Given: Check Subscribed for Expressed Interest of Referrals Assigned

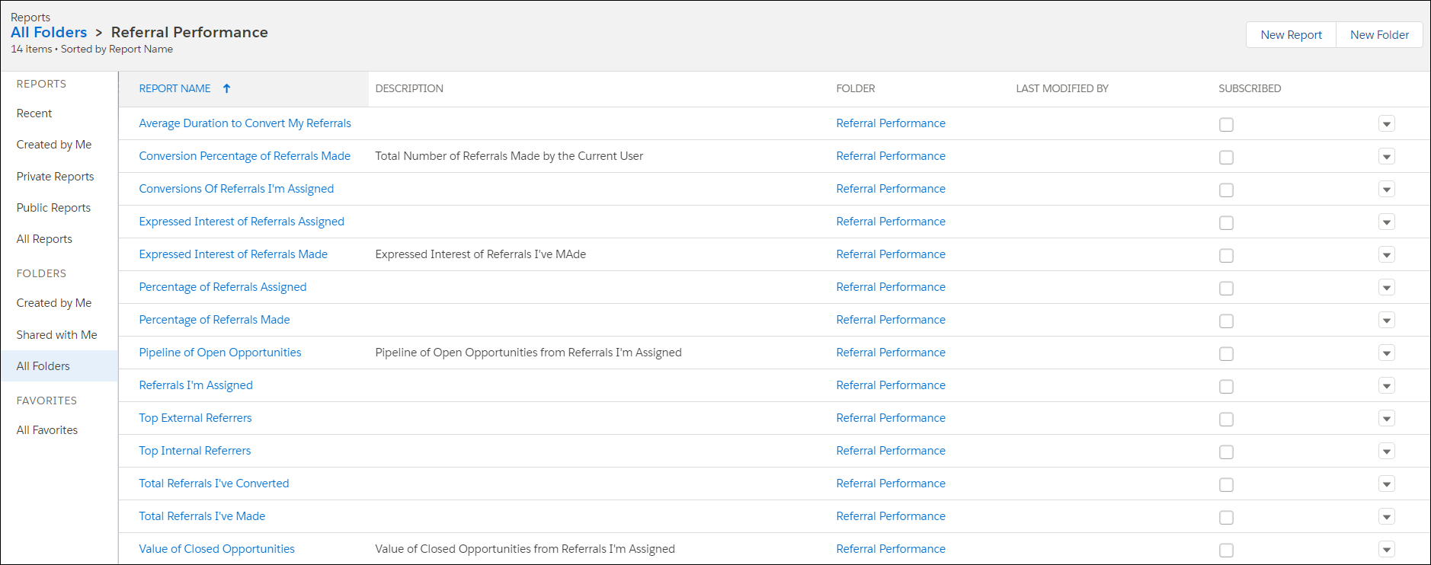Looking at the screenshot, I should [1226, 223].
